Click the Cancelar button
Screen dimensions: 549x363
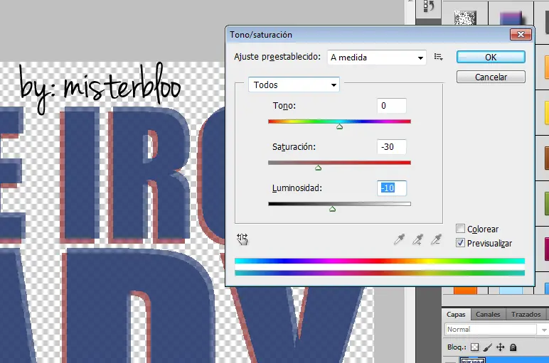[491, 77]
